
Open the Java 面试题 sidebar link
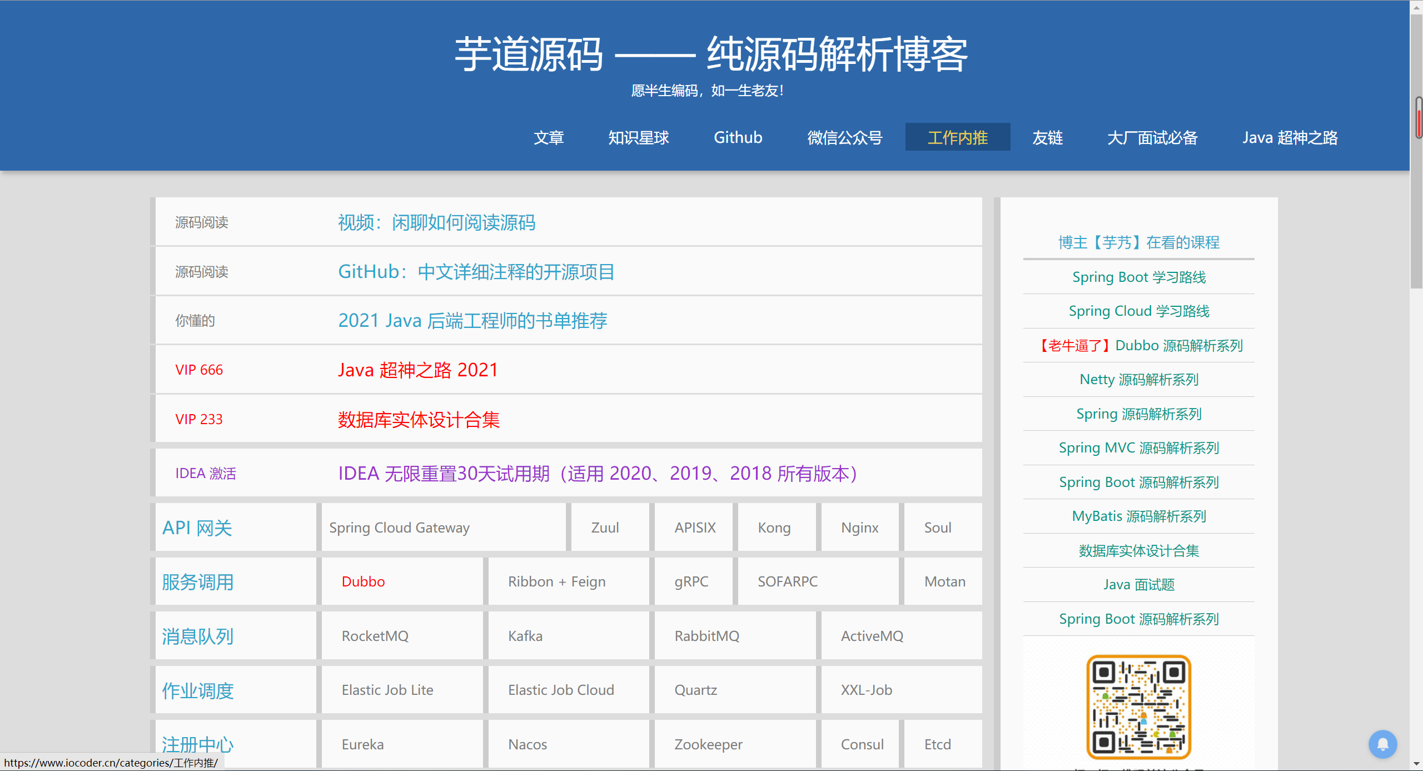(1138, 584)
